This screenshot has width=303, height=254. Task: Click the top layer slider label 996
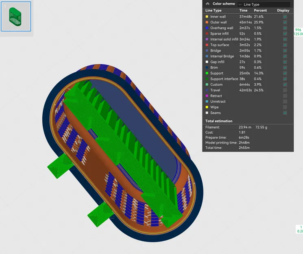(298, 30)
